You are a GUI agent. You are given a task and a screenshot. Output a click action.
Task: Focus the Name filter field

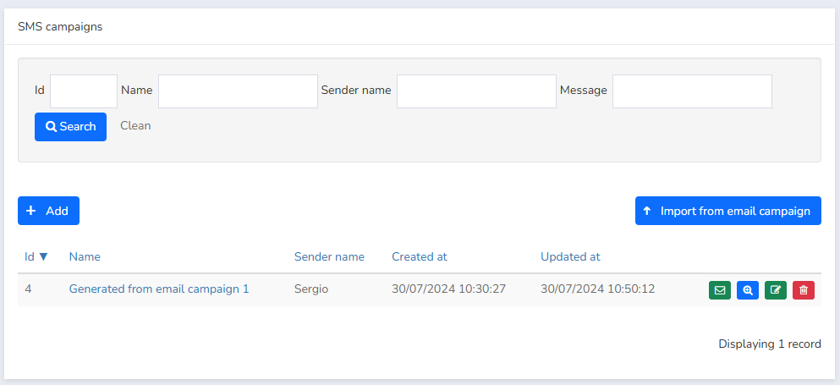pyautogui.click(x=238, y=91)
